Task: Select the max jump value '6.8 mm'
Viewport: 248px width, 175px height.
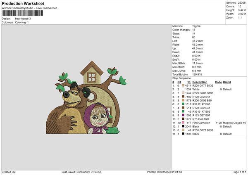Action: point(197,71)
